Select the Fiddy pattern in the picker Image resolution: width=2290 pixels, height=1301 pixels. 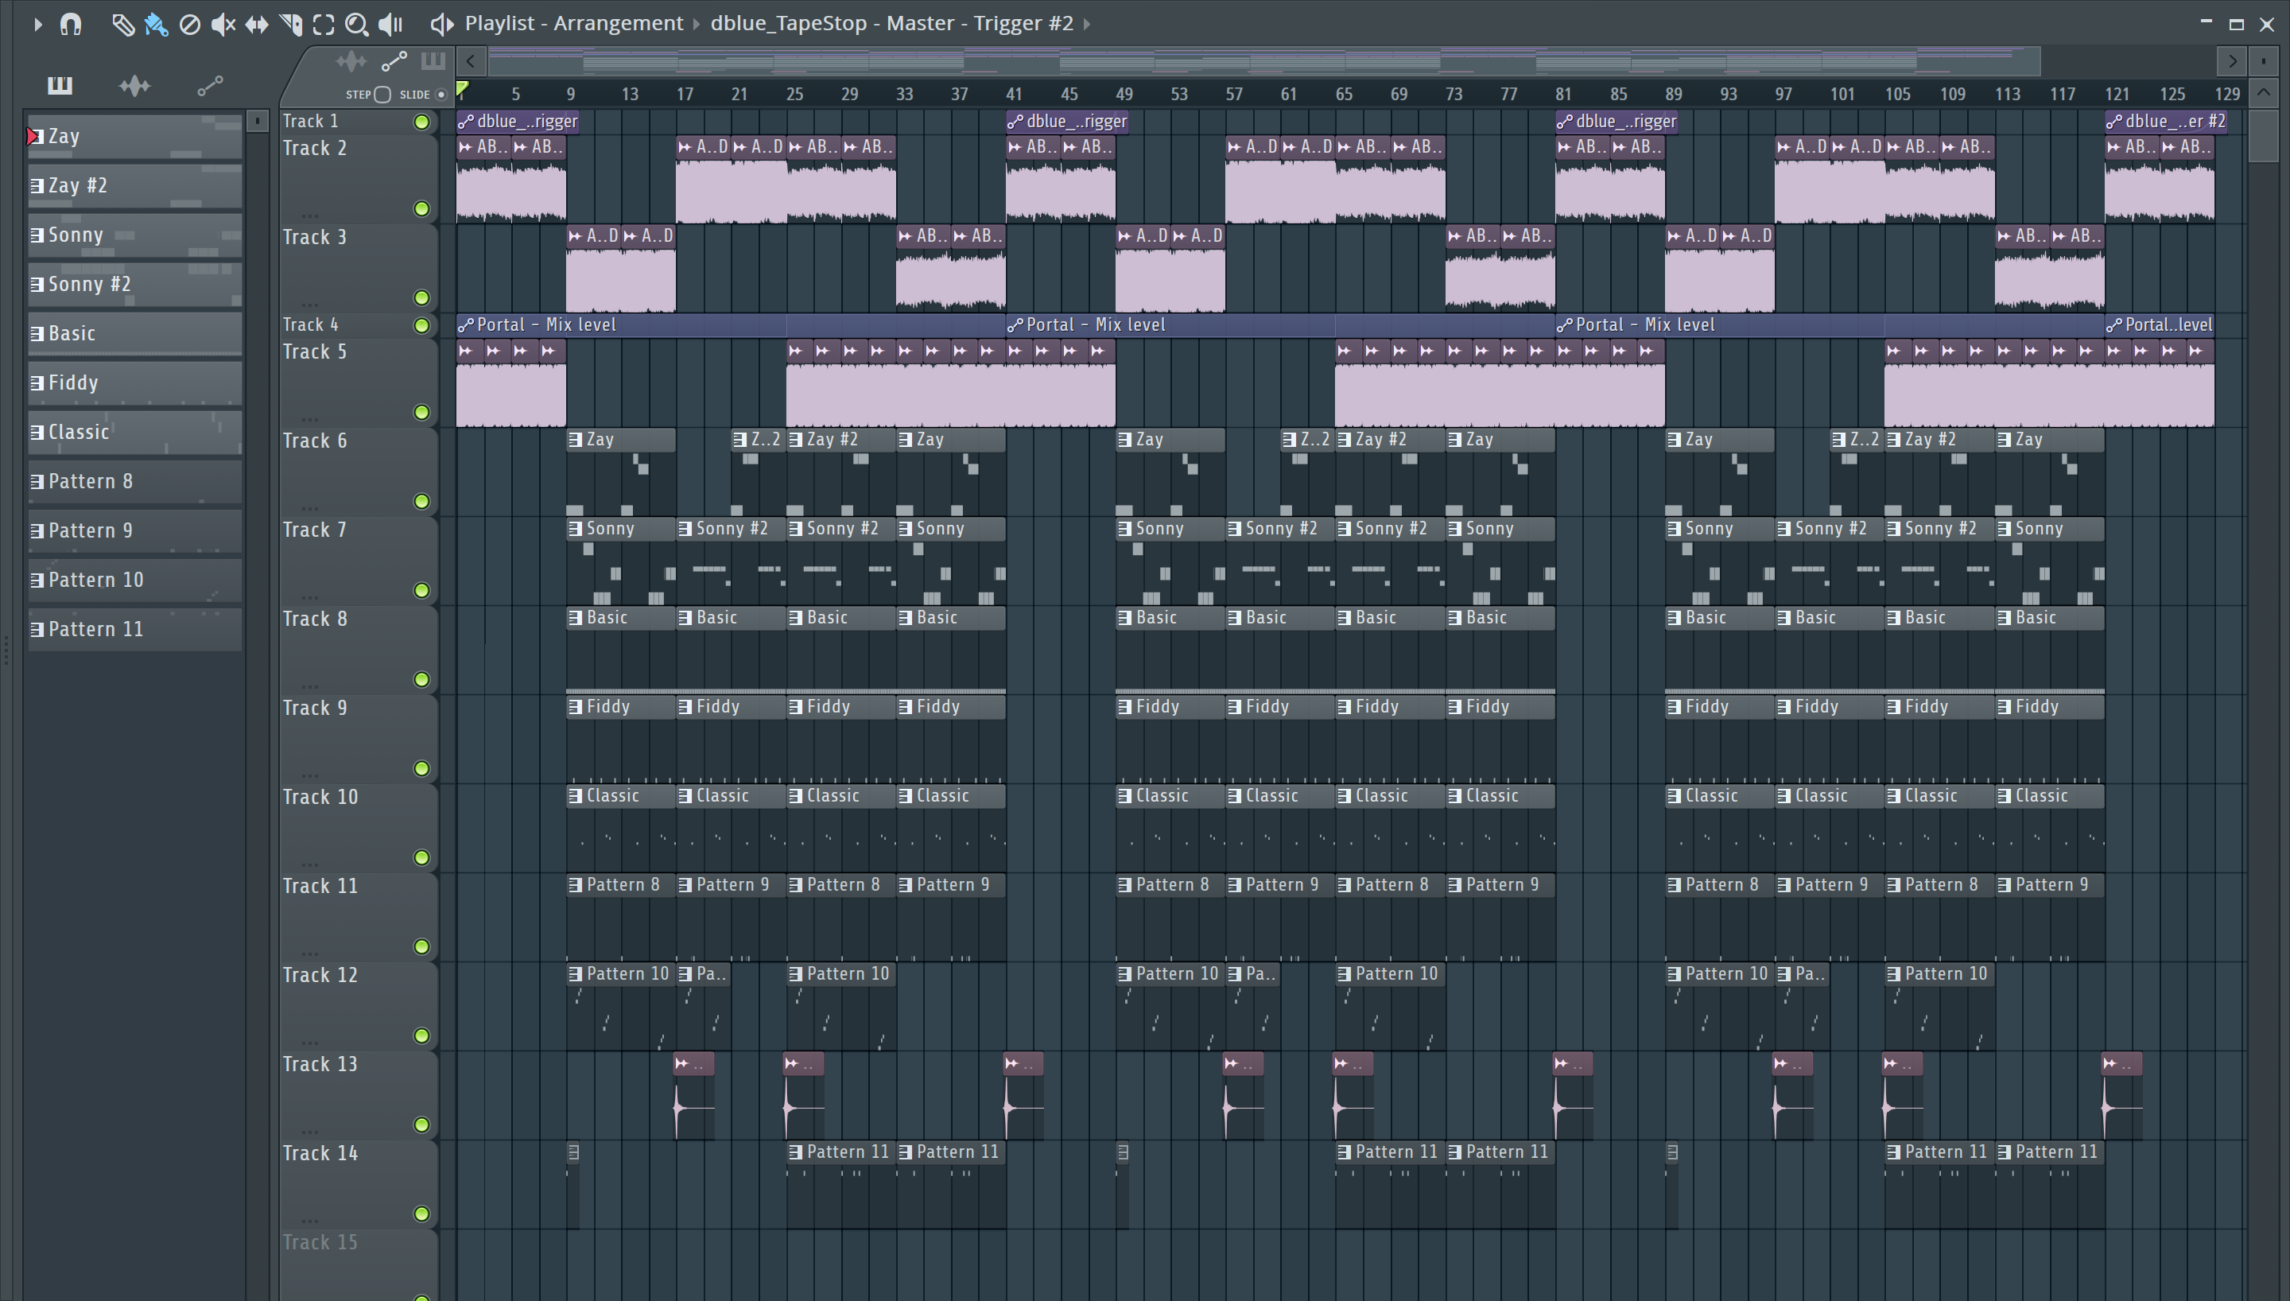point(135,383)
